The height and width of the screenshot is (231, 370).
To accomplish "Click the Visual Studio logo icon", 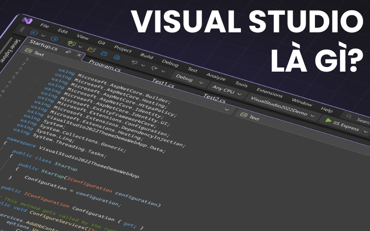I will (27, 20).
